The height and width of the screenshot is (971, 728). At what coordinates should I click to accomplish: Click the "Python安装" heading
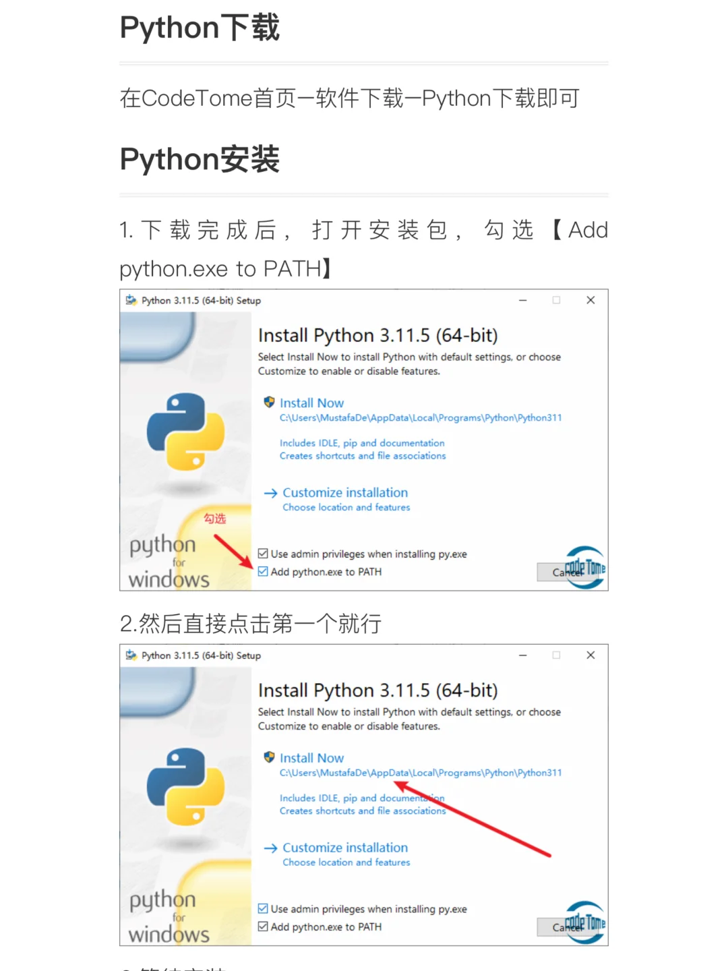tap(200, 160)
